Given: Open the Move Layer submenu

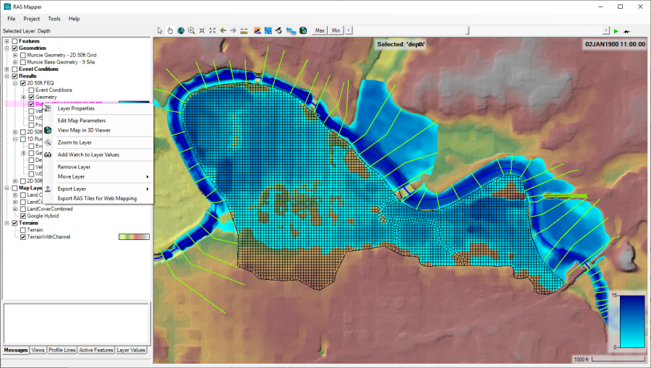Looking at the screenshot, I should coord(98,176).
